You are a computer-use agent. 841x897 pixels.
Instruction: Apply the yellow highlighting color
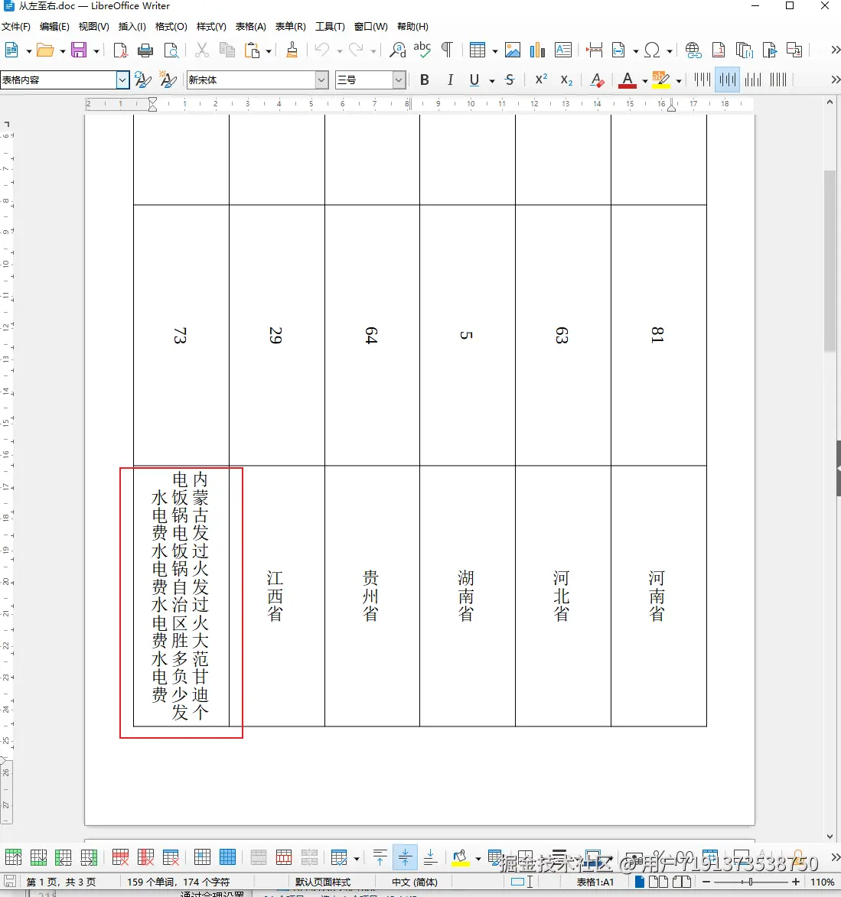[x=660, y=80]
